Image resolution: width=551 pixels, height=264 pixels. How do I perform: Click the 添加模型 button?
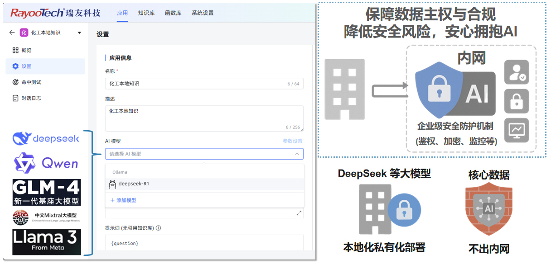(x=123, y=200)
